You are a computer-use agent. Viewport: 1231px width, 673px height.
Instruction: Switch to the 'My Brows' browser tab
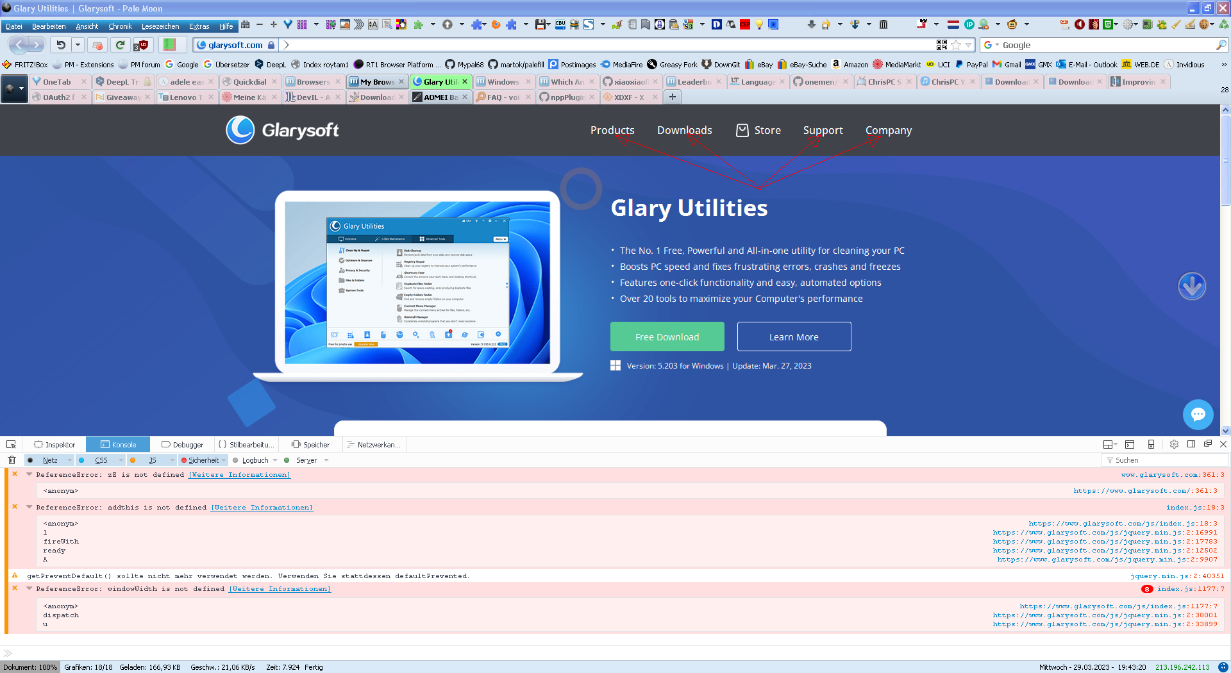[376, 82]
